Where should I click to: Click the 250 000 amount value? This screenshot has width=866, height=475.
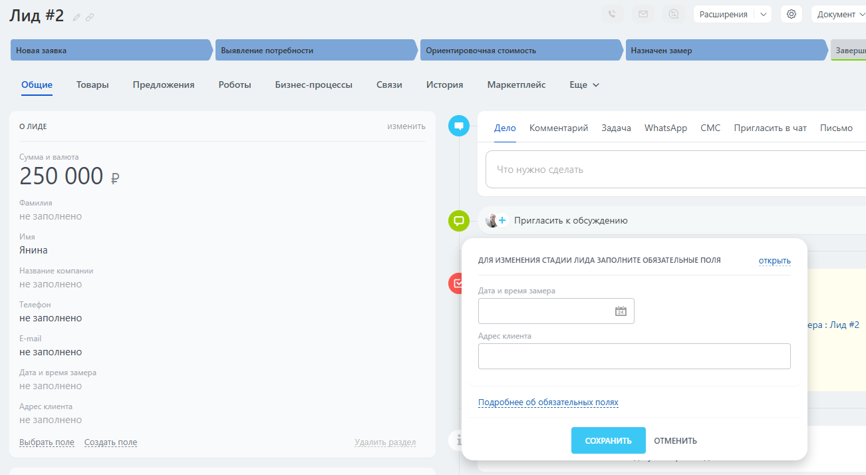(61, 176)
